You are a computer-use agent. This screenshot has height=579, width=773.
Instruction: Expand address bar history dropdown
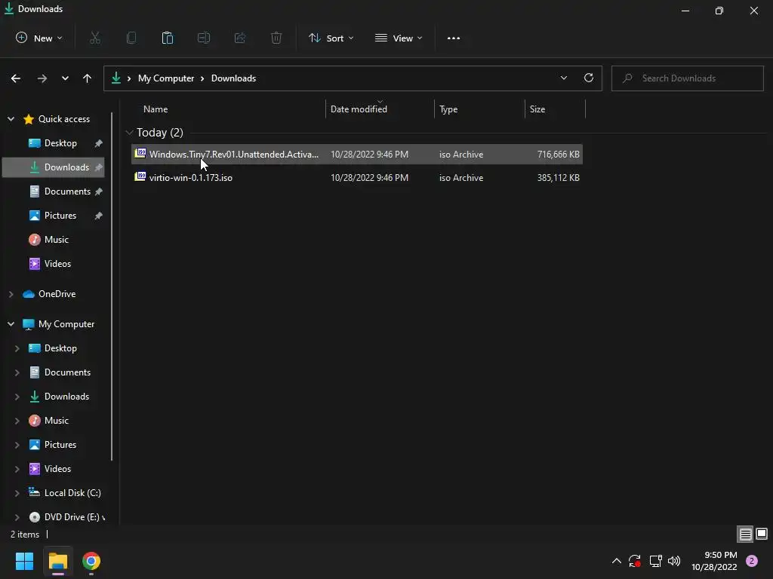[x=563, y=78]
